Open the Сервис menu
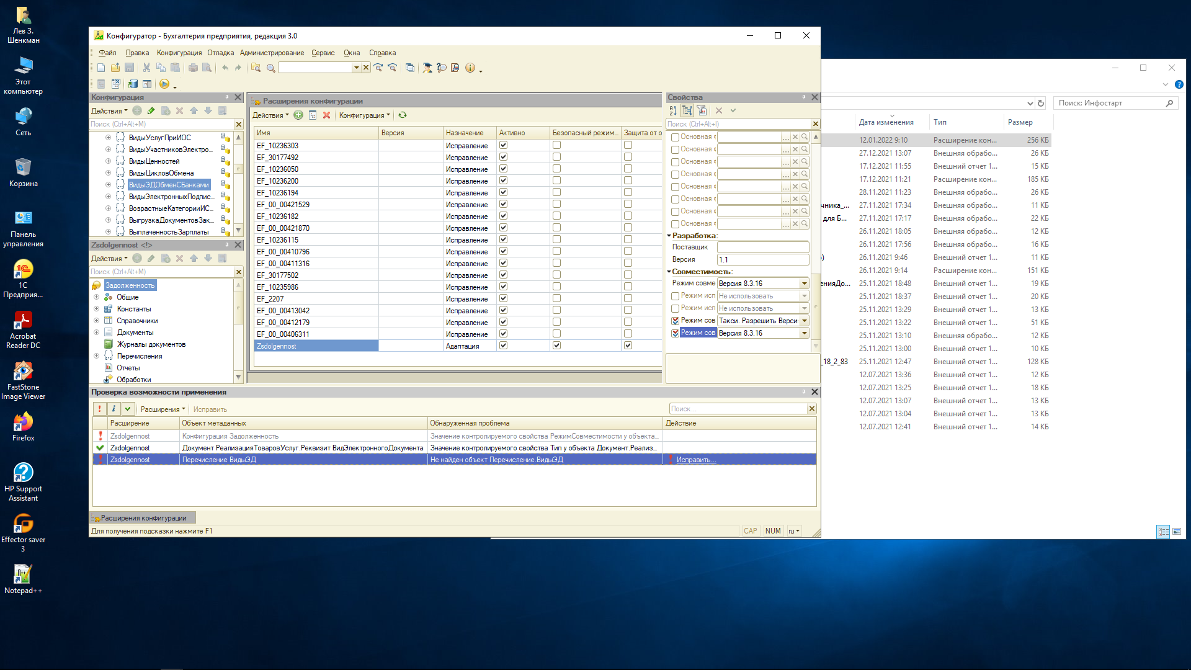 point(323,53)
